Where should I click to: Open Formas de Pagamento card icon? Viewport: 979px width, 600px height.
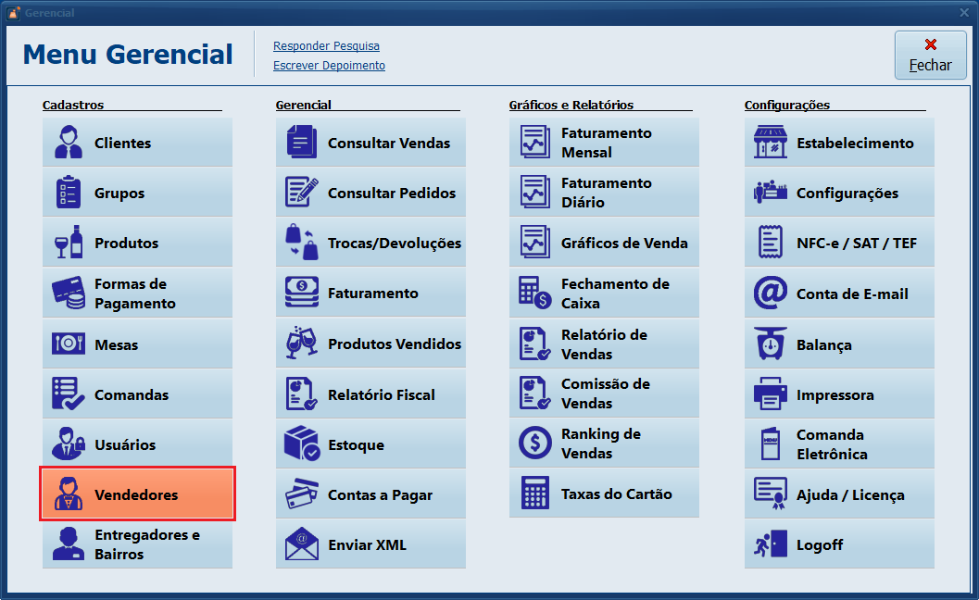[x=68, y=294]
